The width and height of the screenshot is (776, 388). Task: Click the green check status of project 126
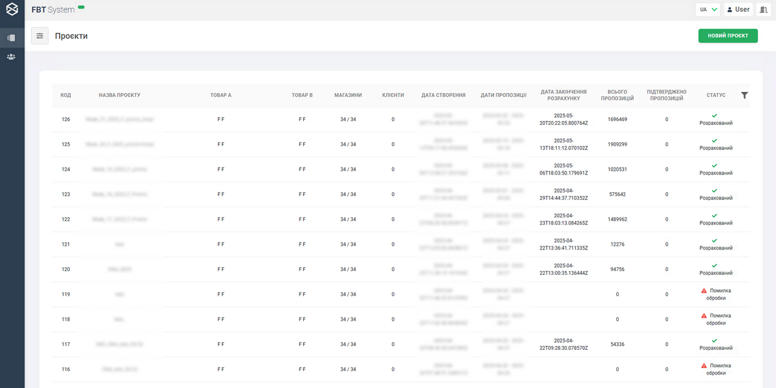coord(715,115)
